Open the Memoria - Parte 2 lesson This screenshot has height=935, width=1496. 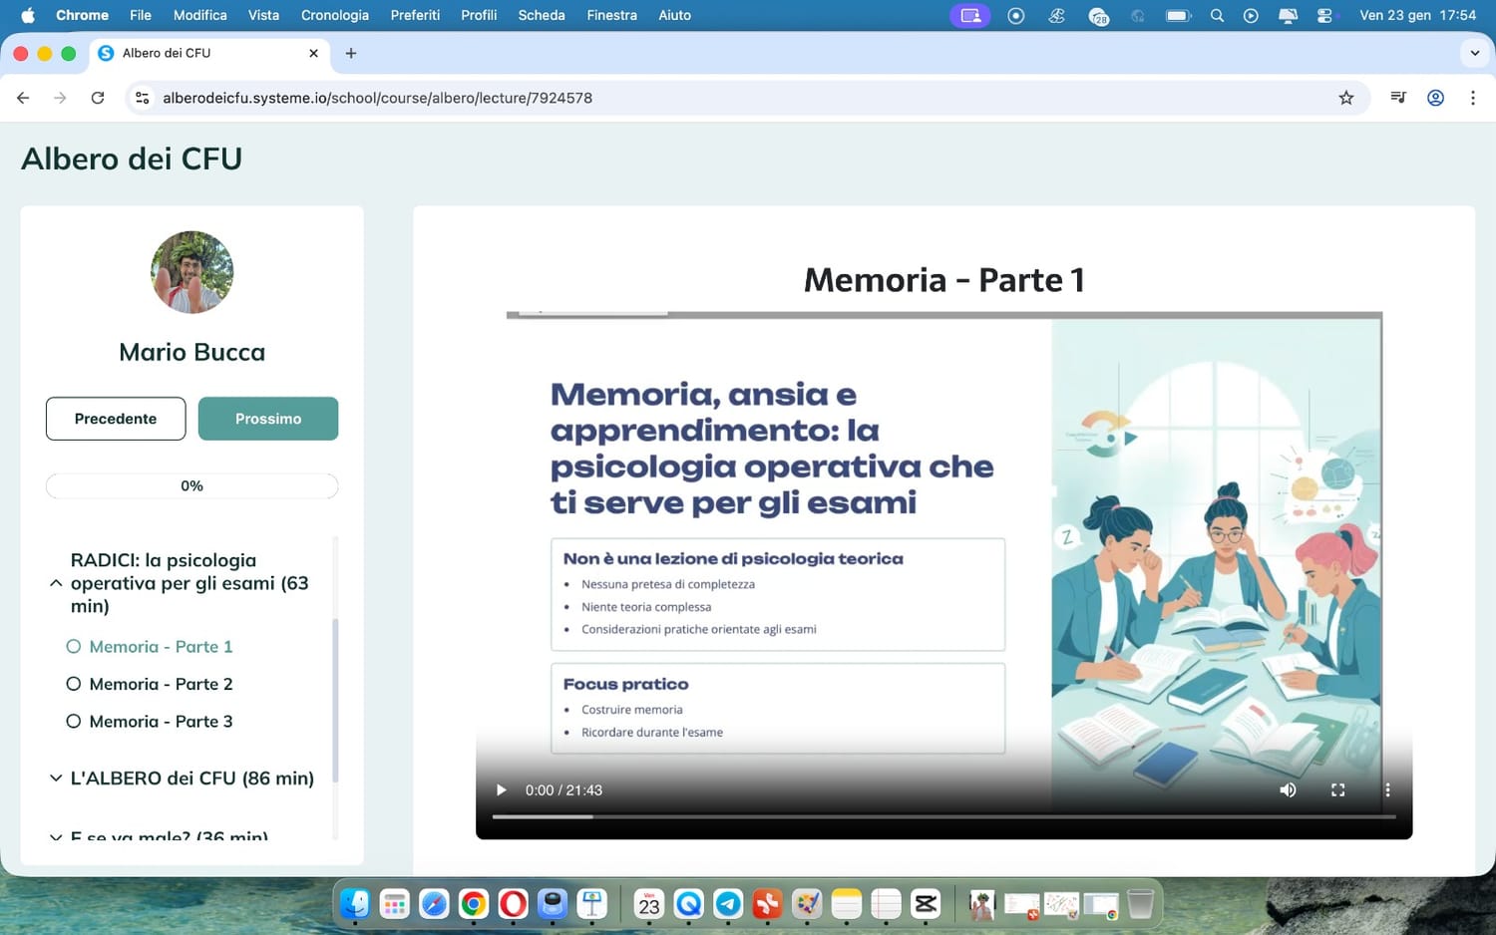click(x=161, y=684)
